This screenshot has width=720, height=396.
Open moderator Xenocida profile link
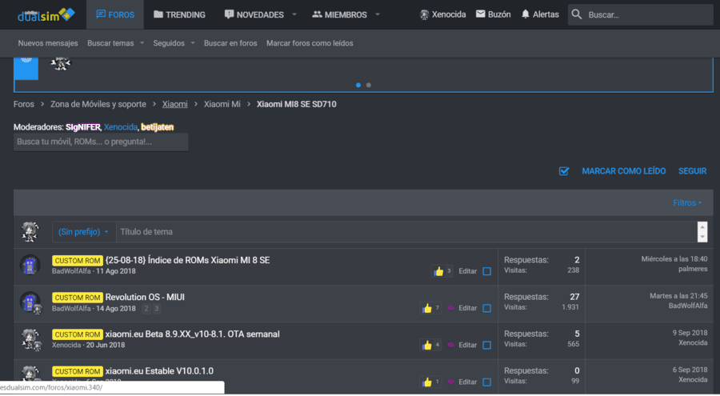120,127
